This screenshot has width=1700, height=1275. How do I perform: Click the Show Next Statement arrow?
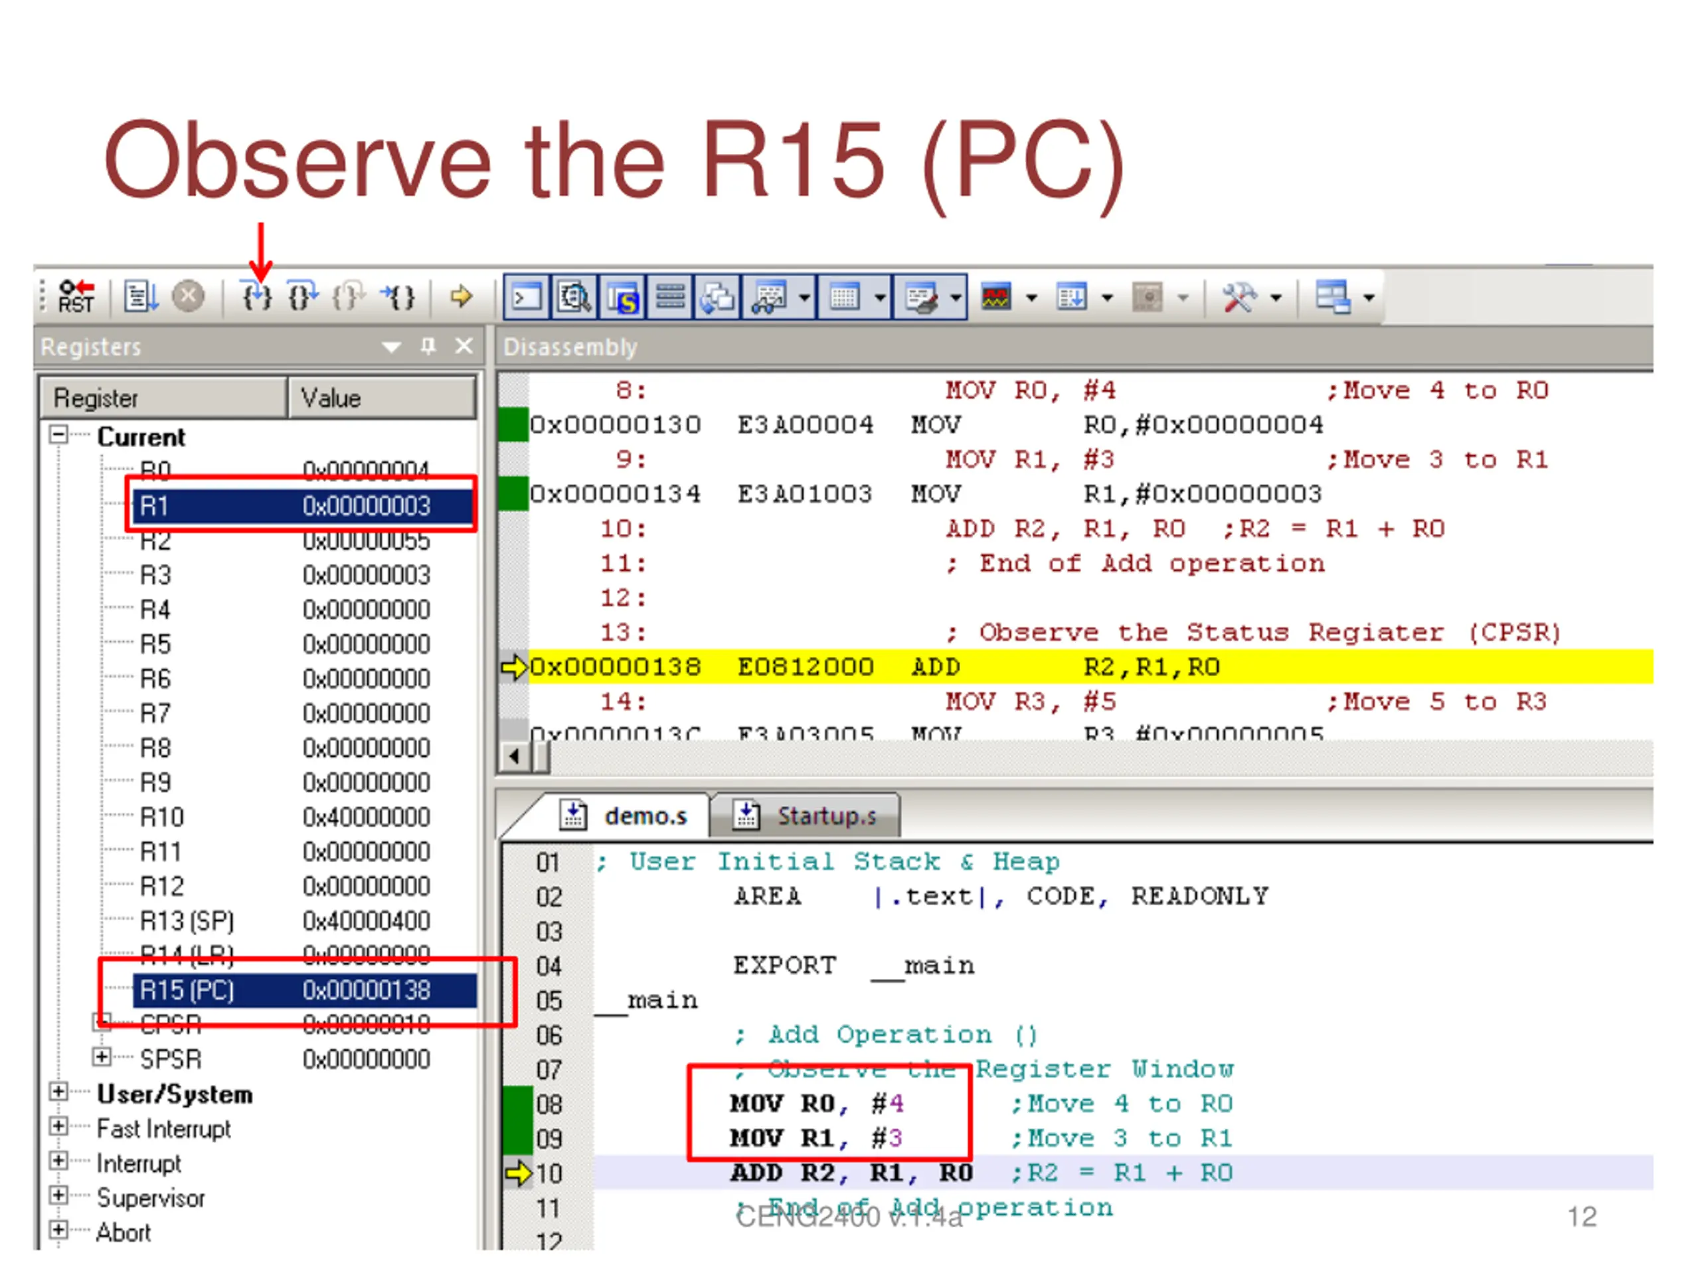pyautogui.click(x=460, y=296)
